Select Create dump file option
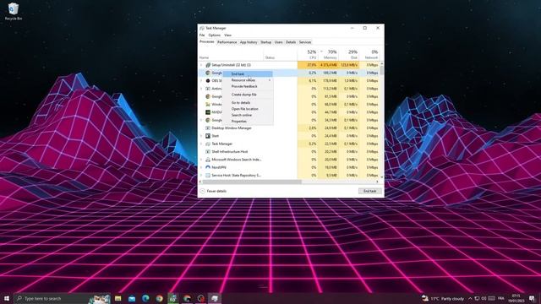Image resolution: width=541 pixels, height=304 pixels. tap(248, 95)
